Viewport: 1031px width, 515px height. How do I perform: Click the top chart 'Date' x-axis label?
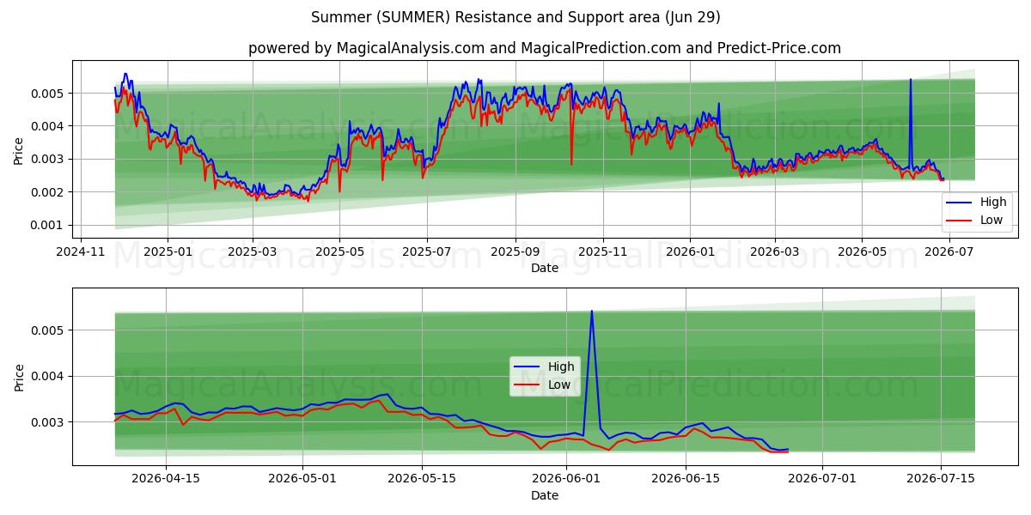tap(544, 269)
